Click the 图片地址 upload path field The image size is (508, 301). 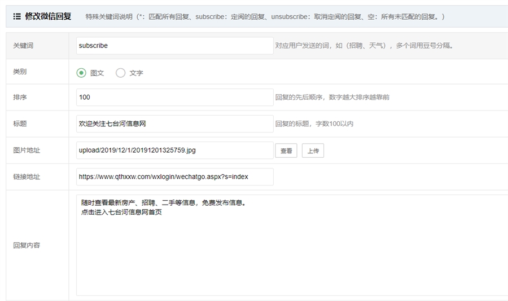point(174,150)
